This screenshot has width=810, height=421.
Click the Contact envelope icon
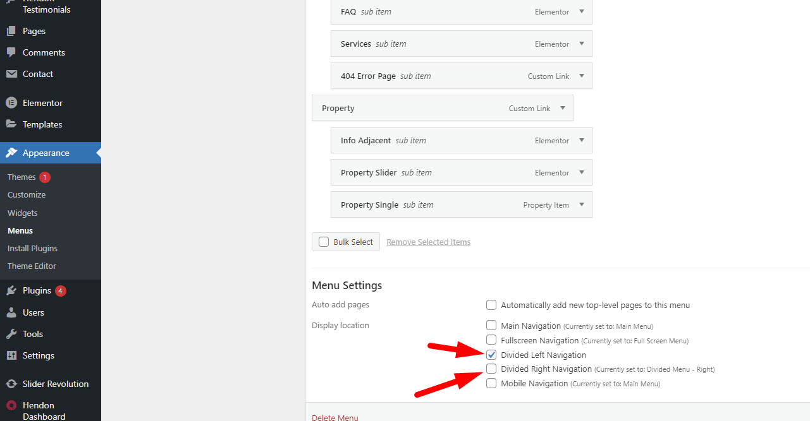[x=11, y=74]
